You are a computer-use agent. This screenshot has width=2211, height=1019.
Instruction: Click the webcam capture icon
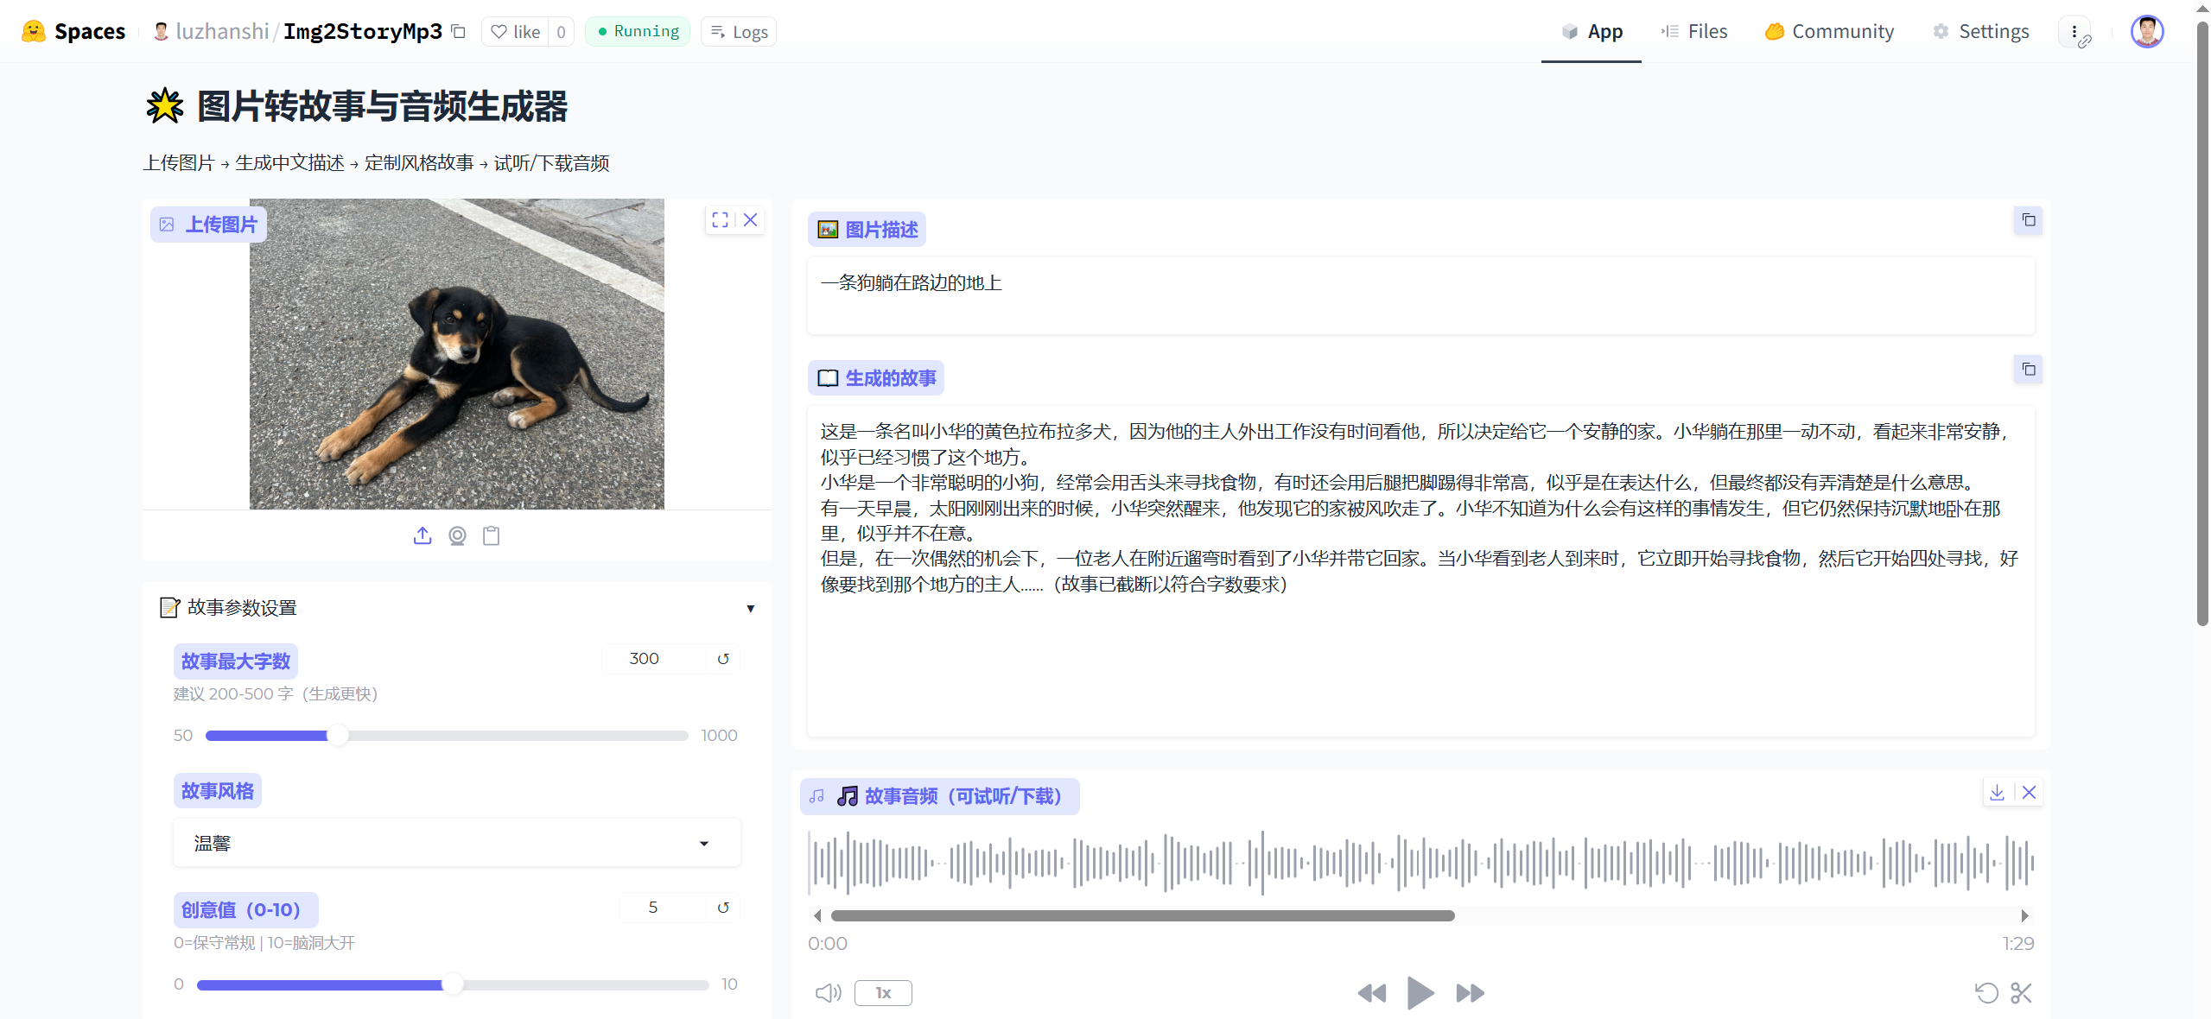pos(457,535)
